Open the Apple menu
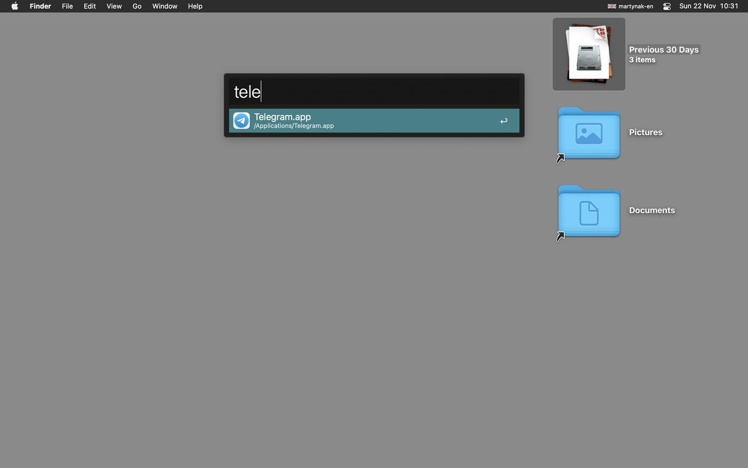The height and width of the screenshot is (468, 748). click(x=14, y=6)
